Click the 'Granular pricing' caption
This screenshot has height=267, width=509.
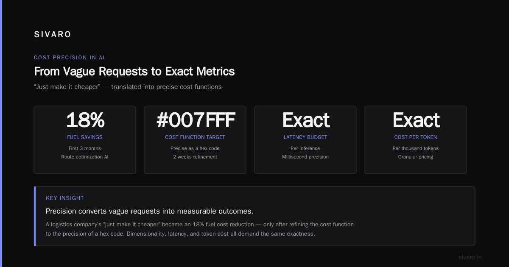(416, 157)
